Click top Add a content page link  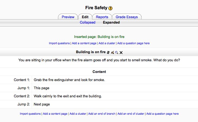[x=84, y=43]
